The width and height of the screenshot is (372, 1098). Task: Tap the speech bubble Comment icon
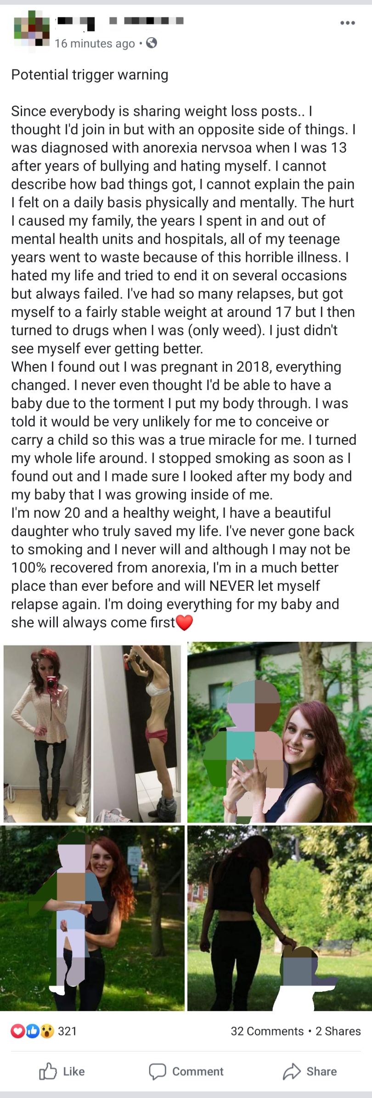click(157, 1071)
